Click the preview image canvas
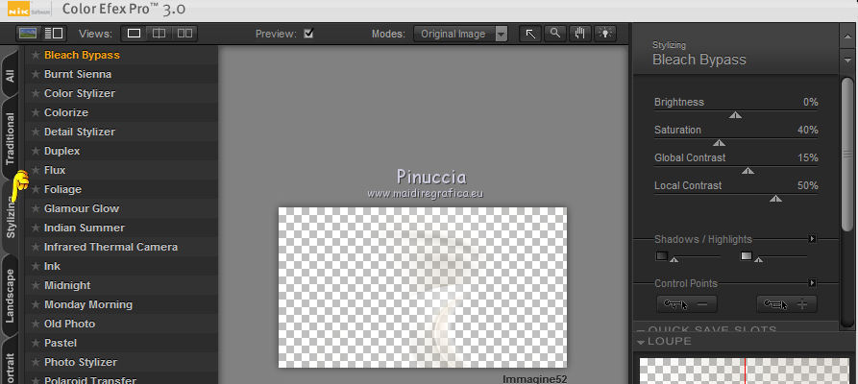This screenshot has height=384, width=858. point(423,287)
